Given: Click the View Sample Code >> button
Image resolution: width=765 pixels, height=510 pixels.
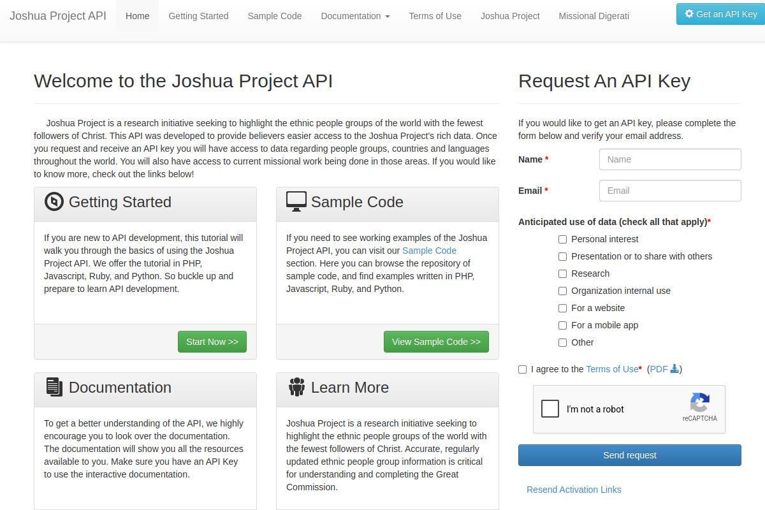Looking at the screenshot, I should click(436, 342).
